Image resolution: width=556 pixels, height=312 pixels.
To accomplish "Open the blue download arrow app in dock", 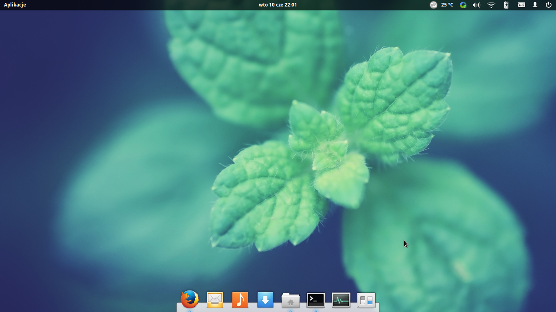I will 265,300.
